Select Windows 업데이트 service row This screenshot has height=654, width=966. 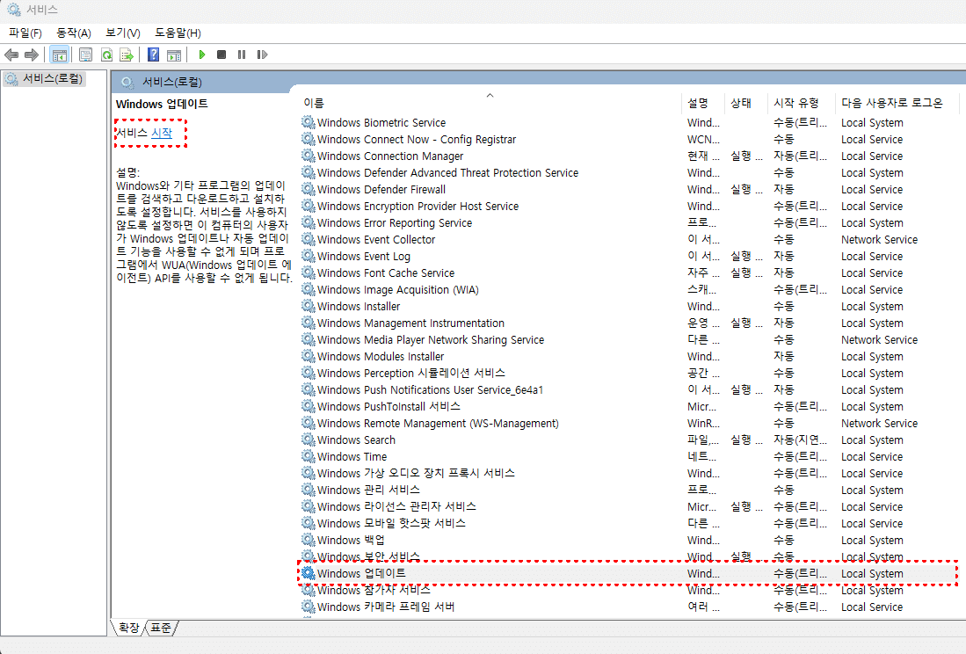tap(628, 573)
